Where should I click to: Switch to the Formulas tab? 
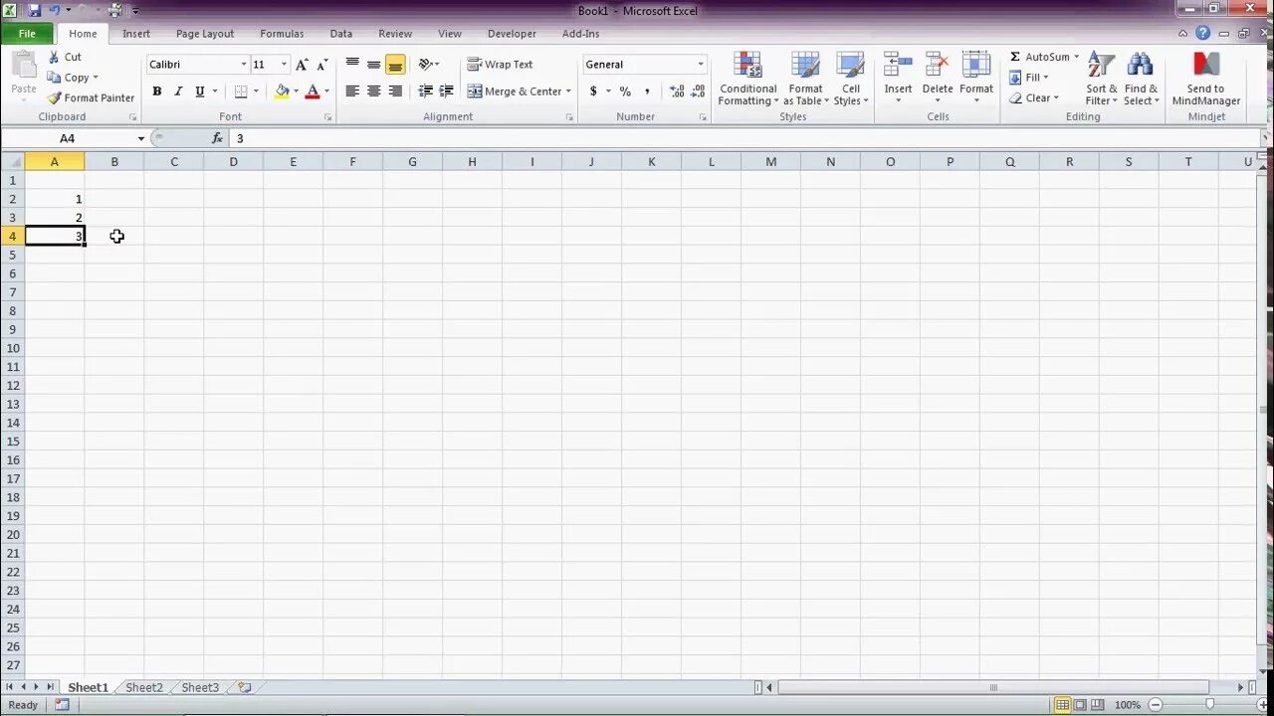282,34
